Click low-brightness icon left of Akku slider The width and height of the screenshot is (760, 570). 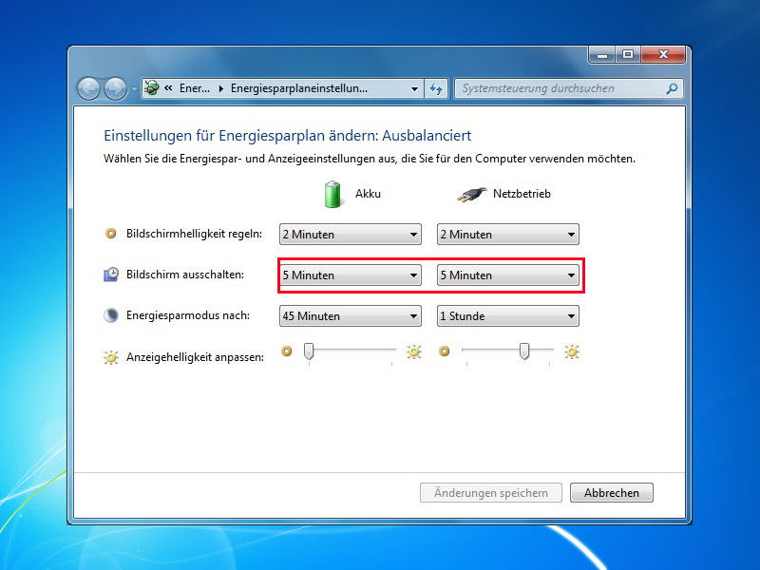287,351
